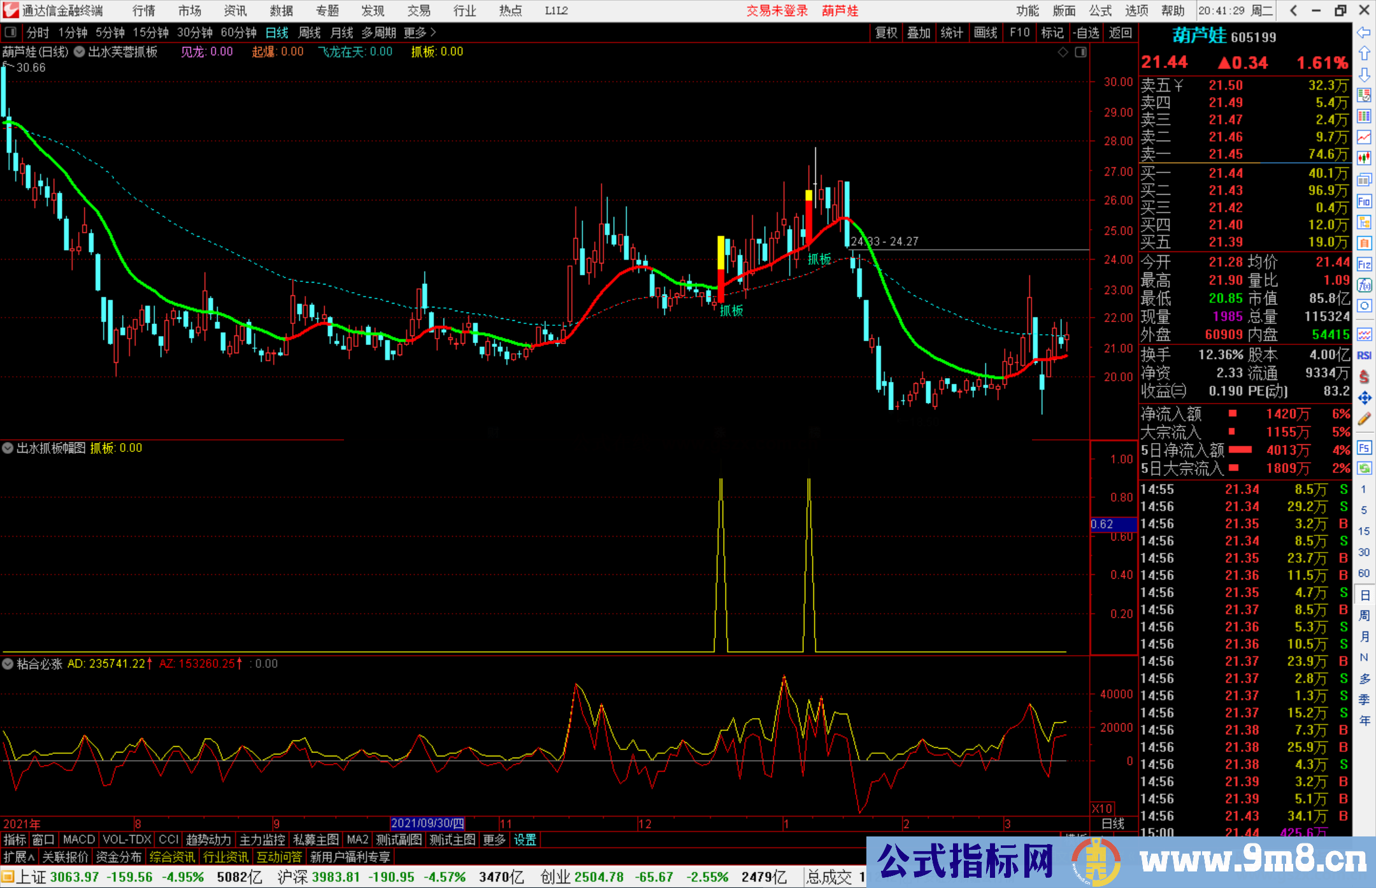Select the 资金分布 tab at bottom
The image size is (1376, 888).
coord(118,857)
